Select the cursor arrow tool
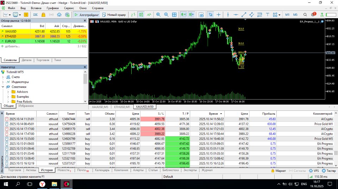Screen dimensions: 338x189 211,15
